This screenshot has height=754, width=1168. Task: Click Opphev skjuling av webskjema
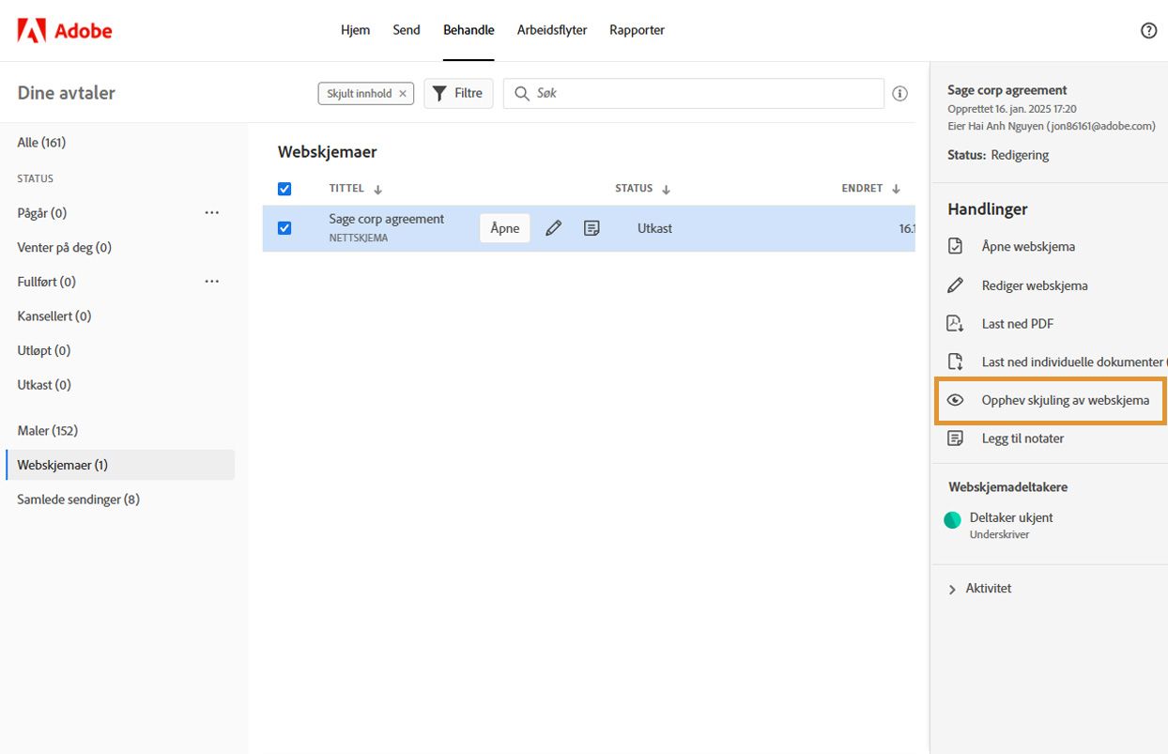click(1066, 400)
